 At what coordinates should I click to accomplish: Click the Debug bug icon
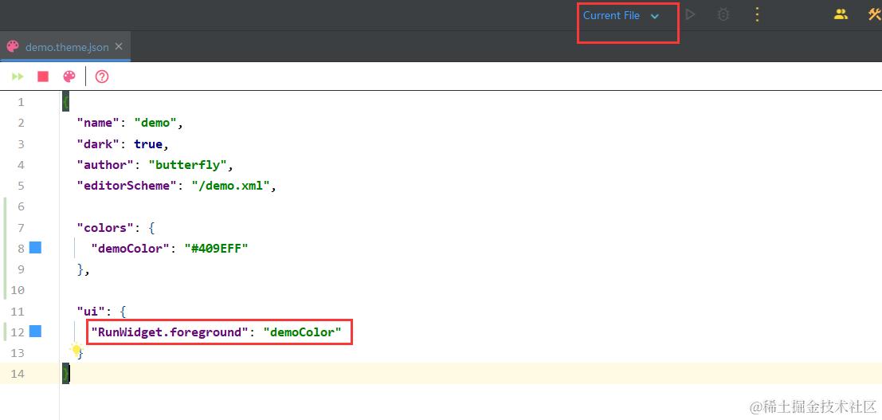pyautogui.click(x=723, y=15)
